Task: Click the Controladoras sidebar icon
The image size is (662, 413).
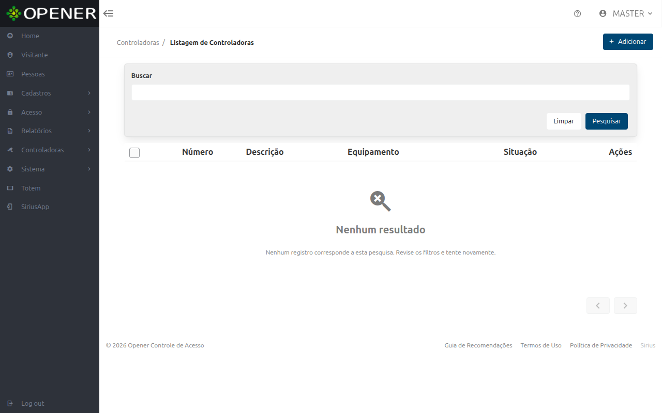Action: [x=10, y=150]
